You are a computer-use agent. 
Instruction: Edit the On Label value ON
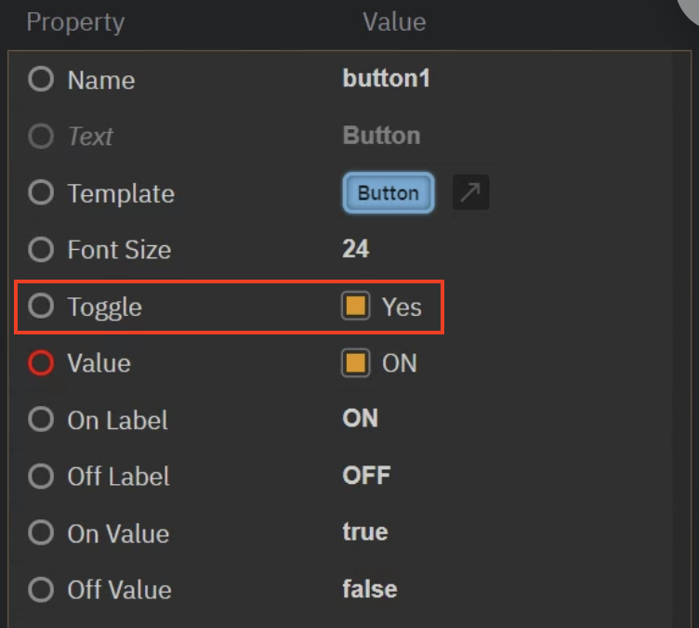tap(361, 419)
